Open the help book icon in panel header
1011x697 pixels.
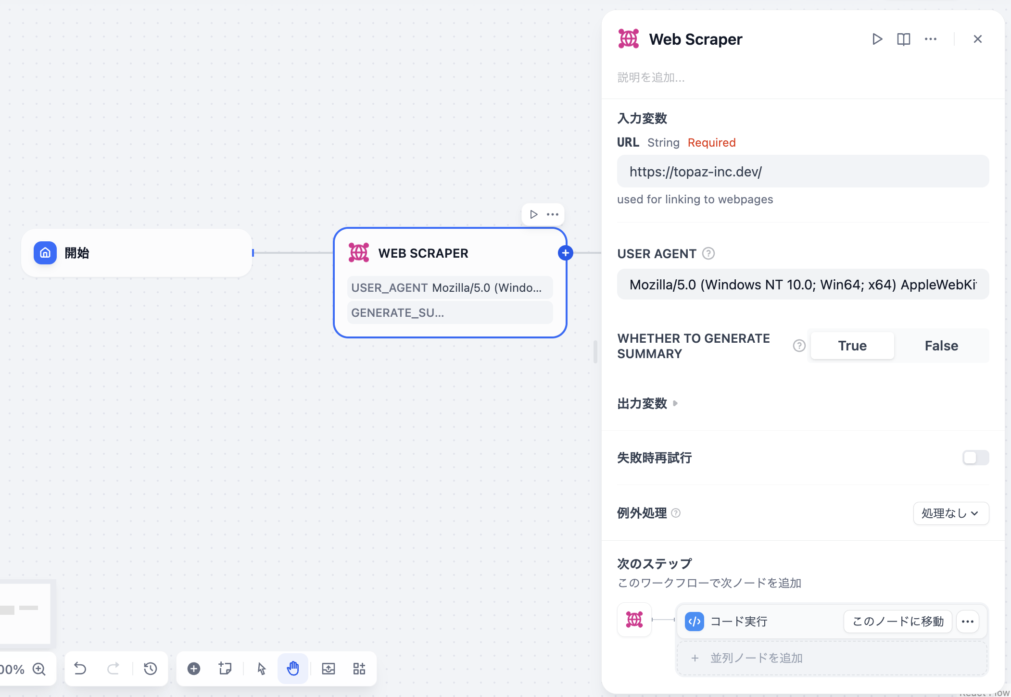904,39
